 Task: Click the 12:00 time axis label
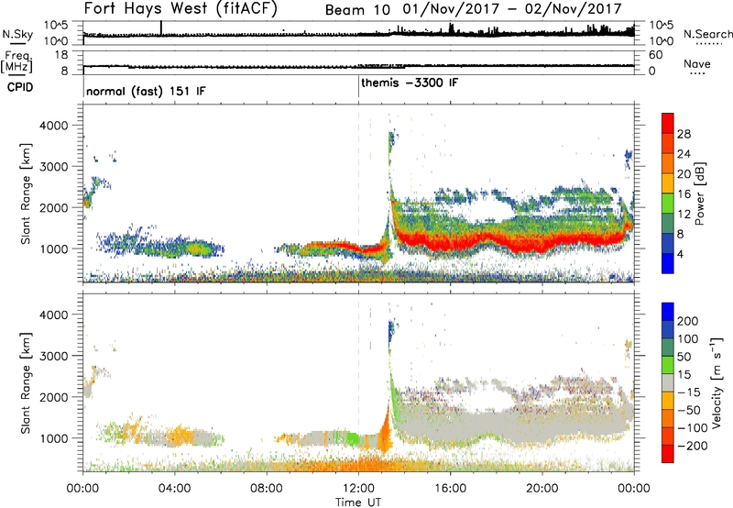click(358, 489)
